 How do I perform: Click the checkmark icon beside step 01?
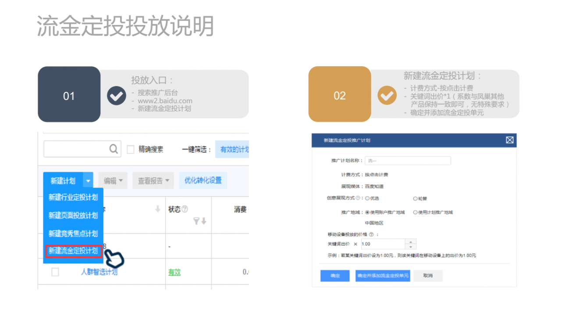pos(117,95)
